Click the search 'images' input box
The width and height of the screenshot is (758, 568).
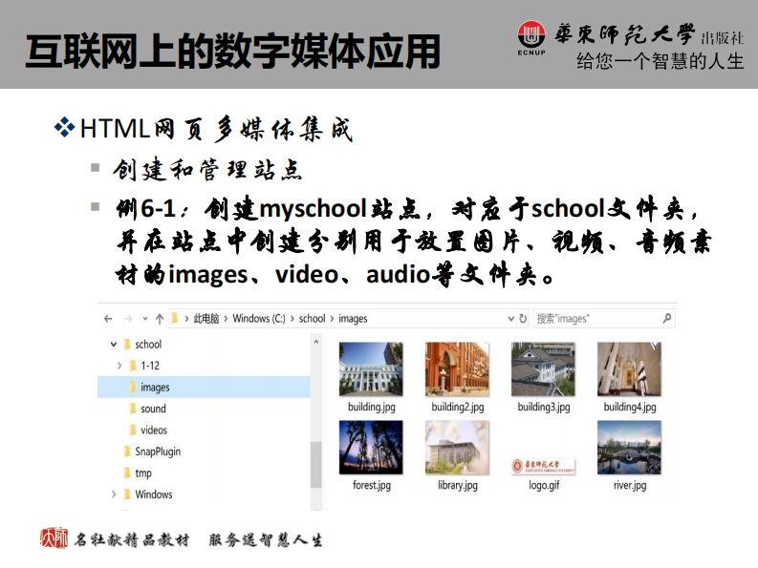[x=593, y=319]
